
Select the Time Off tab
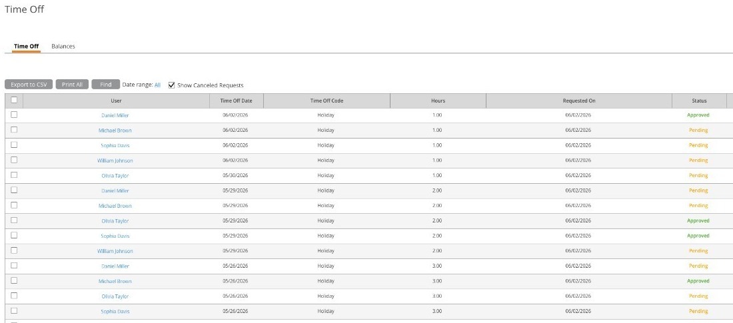[26, 46]
